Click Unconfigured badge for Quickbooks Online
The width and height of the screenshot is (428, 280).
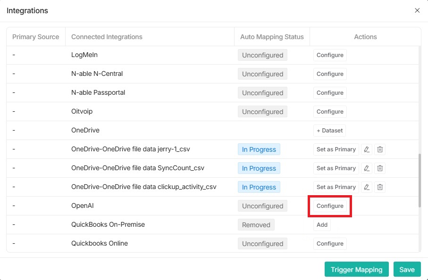[x=262, y=243]
